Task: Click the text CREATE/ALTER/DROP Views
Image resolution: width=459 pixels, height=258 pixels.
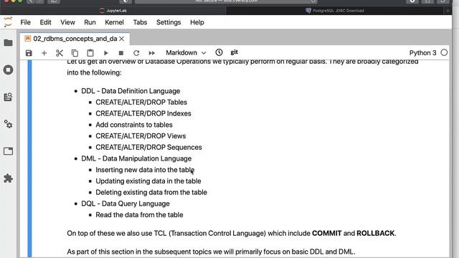Action: 141,136
